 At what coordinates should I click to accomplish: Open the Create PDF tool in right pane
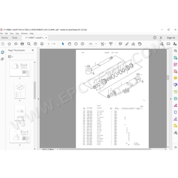[x=175, y=71]
